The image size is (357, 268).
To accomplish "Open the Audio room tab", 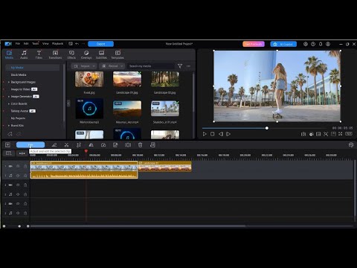I will point(24,54).
